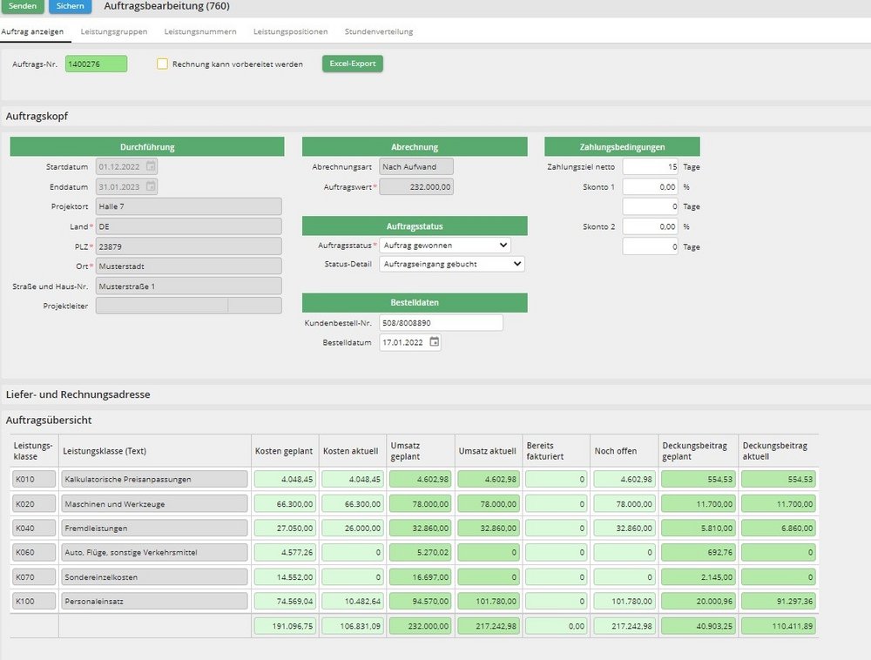Open the Leistungsgruppen tab
871x660 pixels.
click(114, 31)
